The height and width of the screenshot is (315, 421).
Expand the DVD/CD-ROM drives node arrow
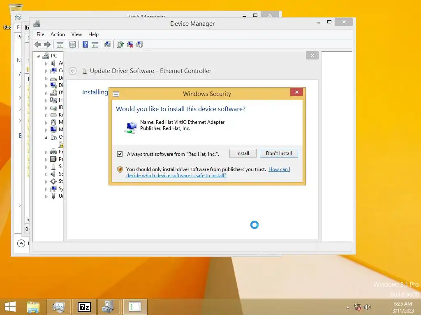click(x=46, y=93)
